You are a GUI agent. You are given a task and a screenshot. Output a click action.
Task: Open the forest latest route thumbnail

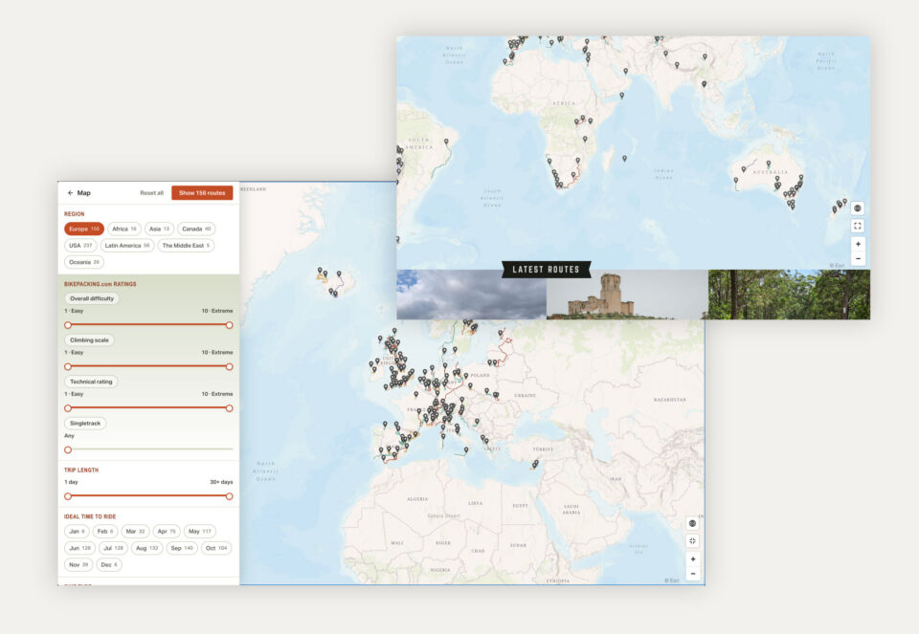pyautogui.click(x=789, y=295)
